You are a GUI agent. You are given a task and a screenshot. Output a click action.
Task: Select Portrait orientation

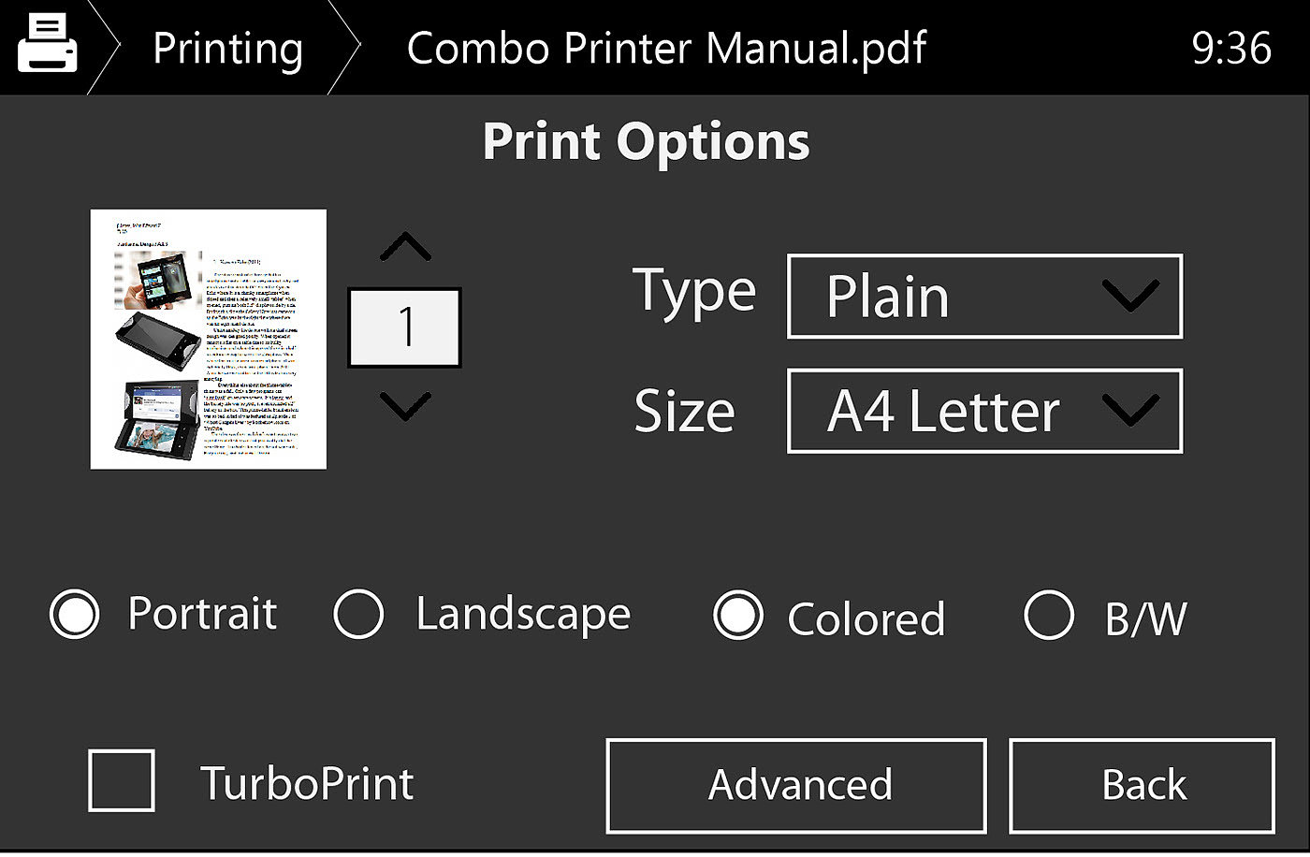pos(75,616)
